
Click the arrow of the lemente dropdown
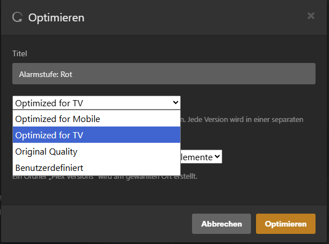coord(217,156)
